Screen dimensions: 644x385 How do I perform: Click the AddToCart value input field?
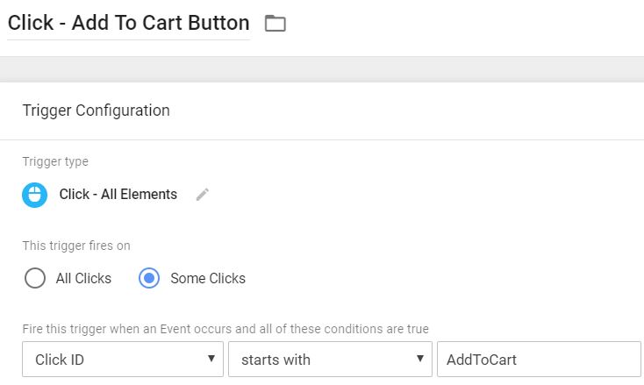coord(539,360)
